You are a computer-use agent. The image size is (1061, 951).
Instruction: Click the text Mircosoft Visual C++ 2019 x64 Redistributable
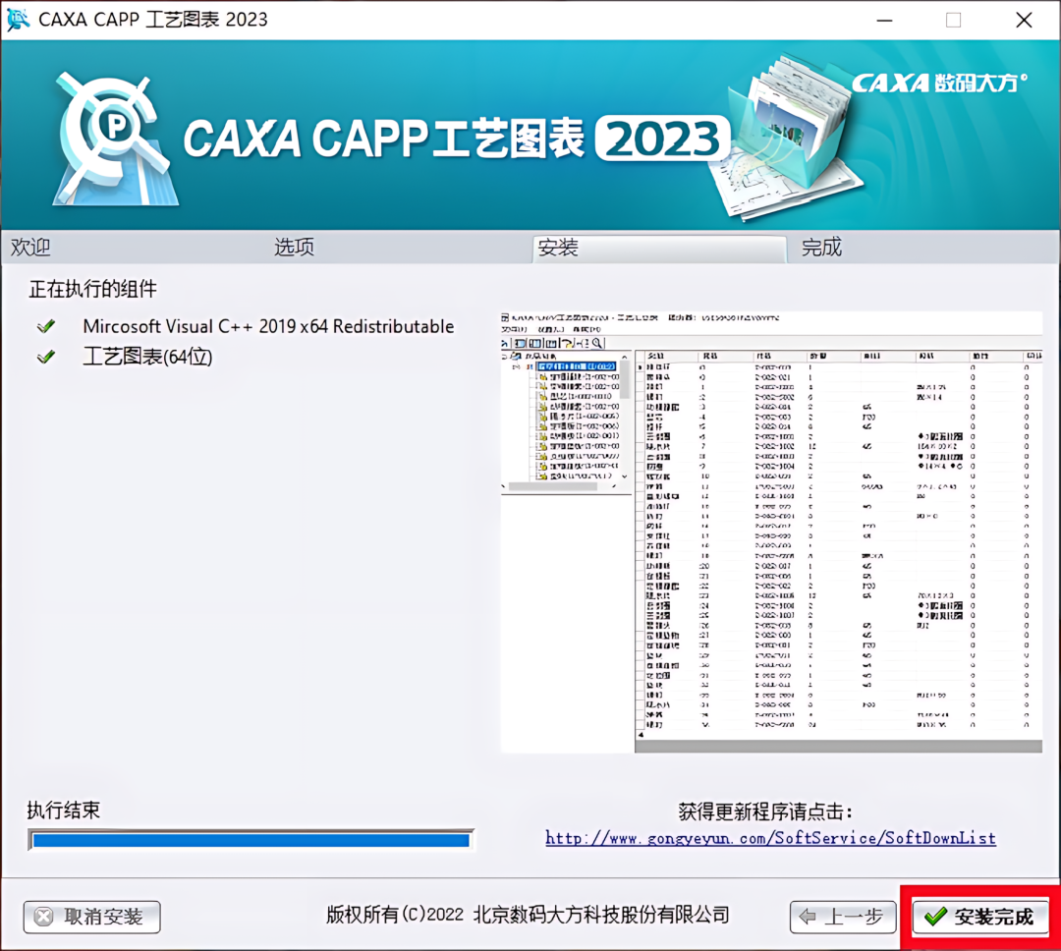click(268, 326)
